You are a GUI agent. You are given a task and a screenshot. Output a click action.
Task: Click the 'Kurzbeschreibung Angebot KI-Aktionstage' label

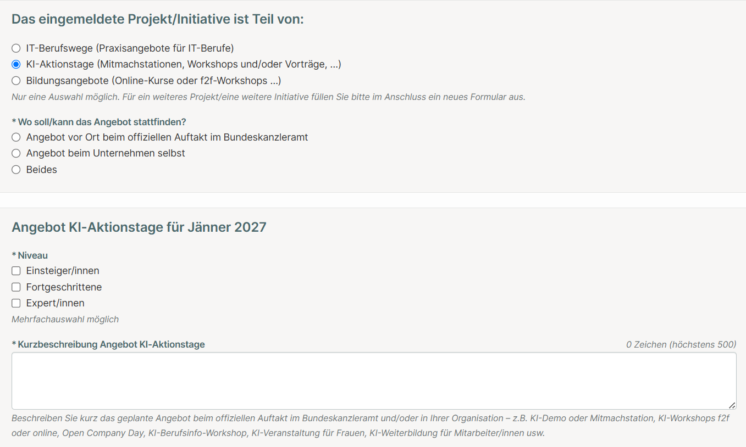[x=108, y=344]
